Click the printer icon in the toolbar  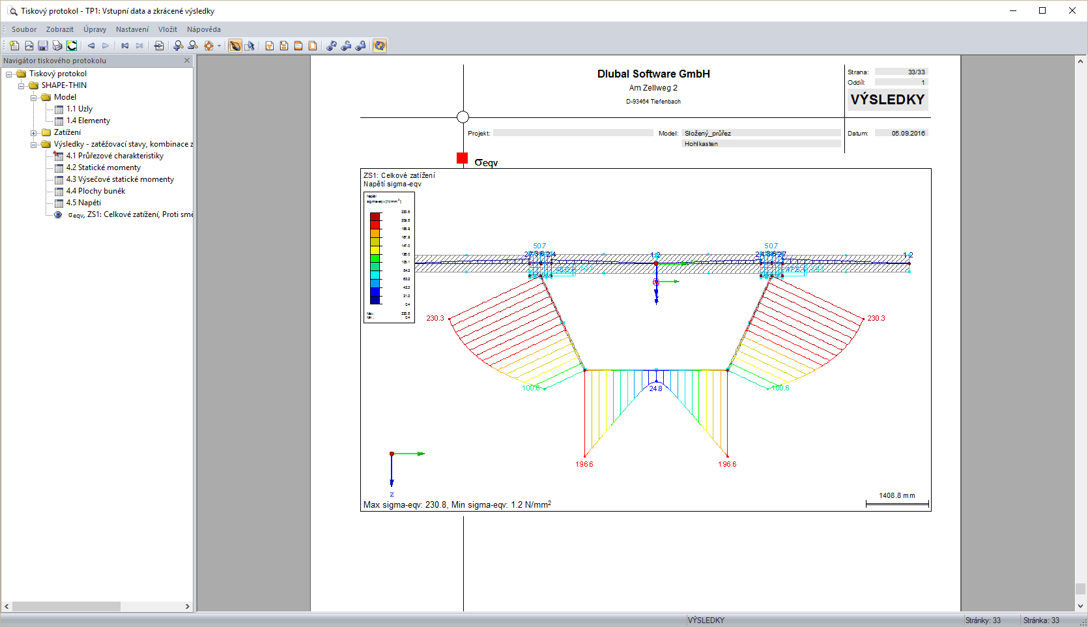pos(57,46)
